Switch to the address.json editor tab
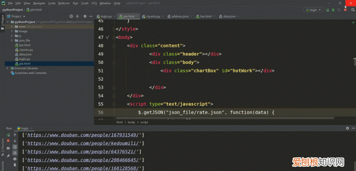356x171 pixels. [x=180, y=17]
